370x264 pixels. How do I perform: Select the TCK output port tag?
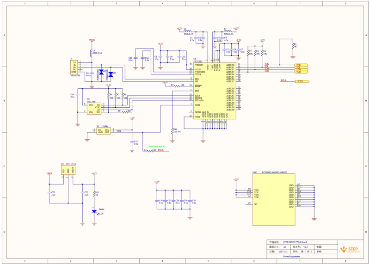(x=302, y=65)
